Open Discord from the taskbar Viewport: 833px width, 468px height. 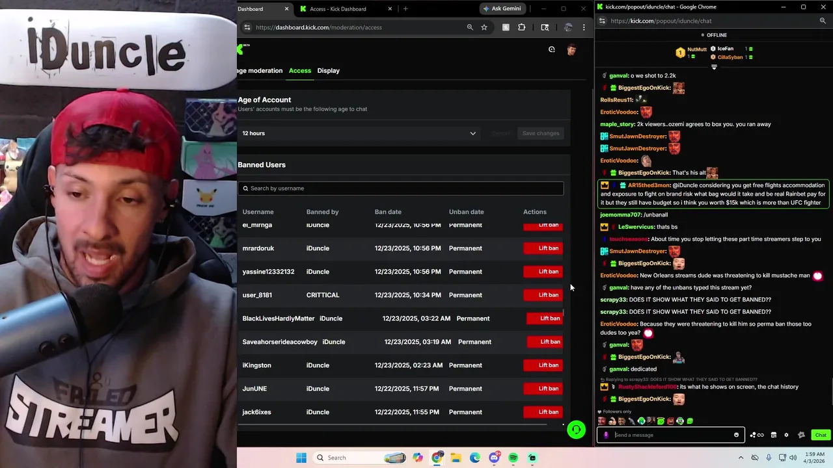pyautogui.click(x=495, y=458)
